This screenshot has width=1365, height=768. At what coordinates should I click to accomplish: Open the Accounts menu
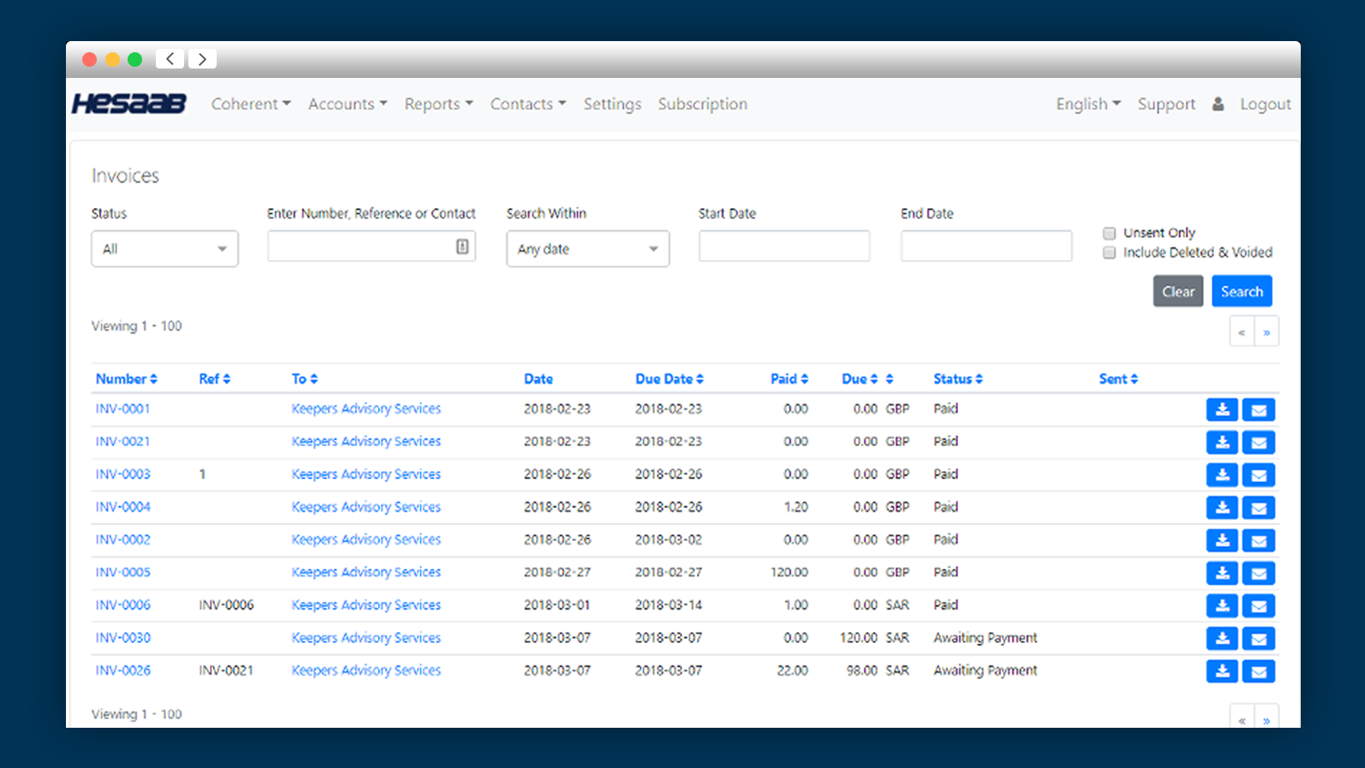pos(348,104)
